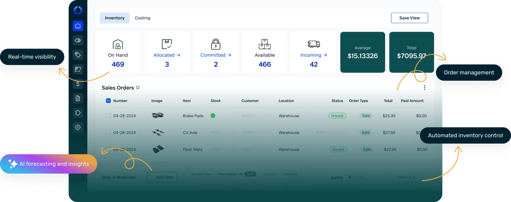The height and width of the screenshot is (202, 511).
Task: Click the On Hand value 469
Action: [118, 64]
